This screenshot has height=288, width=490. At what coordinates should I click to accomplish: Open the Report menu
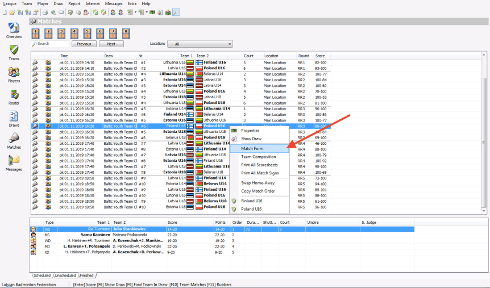(74, 4)
